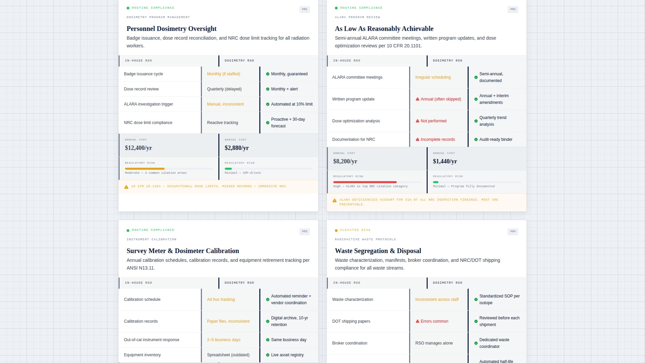
Task: Click the #01 card number badge
Action: click(x=305, y=9)
